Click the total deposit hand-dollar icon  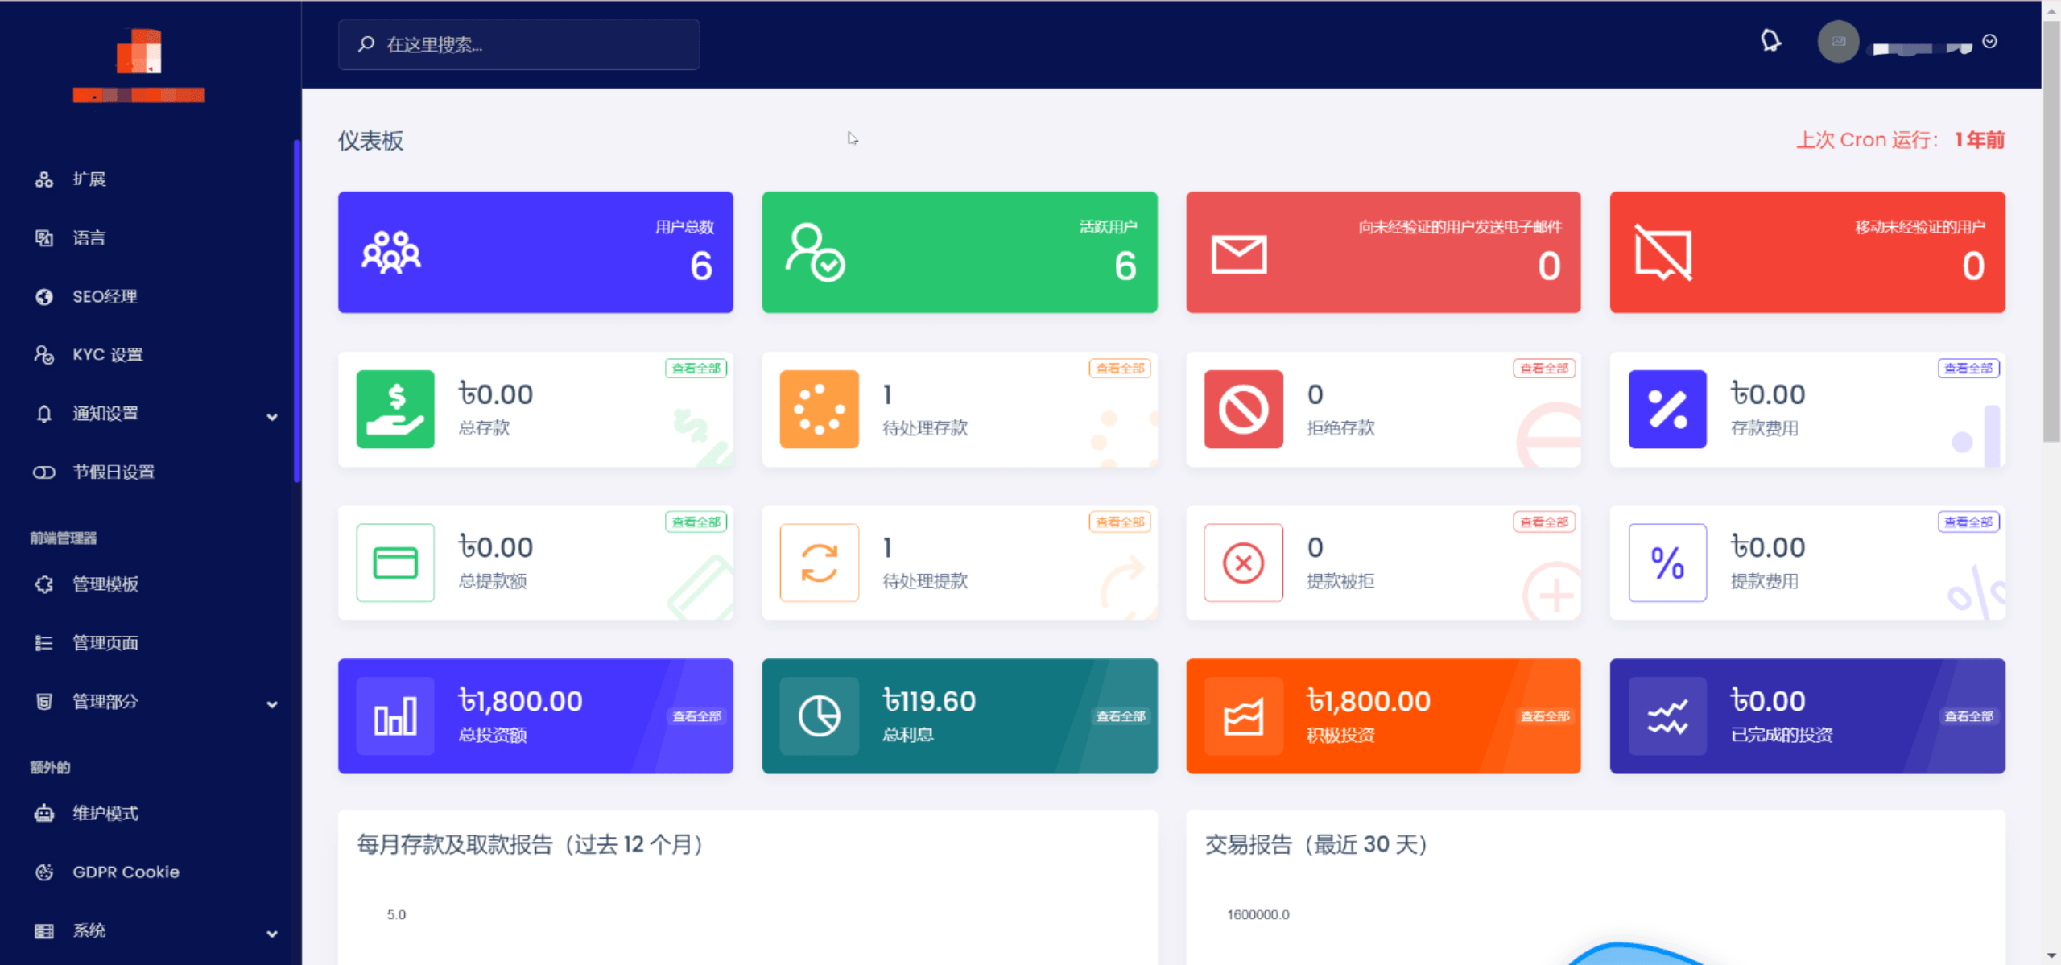click(x=395, y=409)
